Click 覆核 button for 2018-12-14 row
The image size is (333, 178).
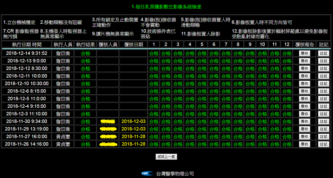click(x=304, y=53)
